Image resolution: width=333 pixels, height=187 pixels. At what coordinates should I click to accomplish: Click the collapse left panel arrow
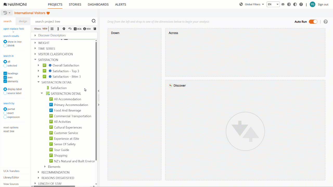tap(99, 91)
